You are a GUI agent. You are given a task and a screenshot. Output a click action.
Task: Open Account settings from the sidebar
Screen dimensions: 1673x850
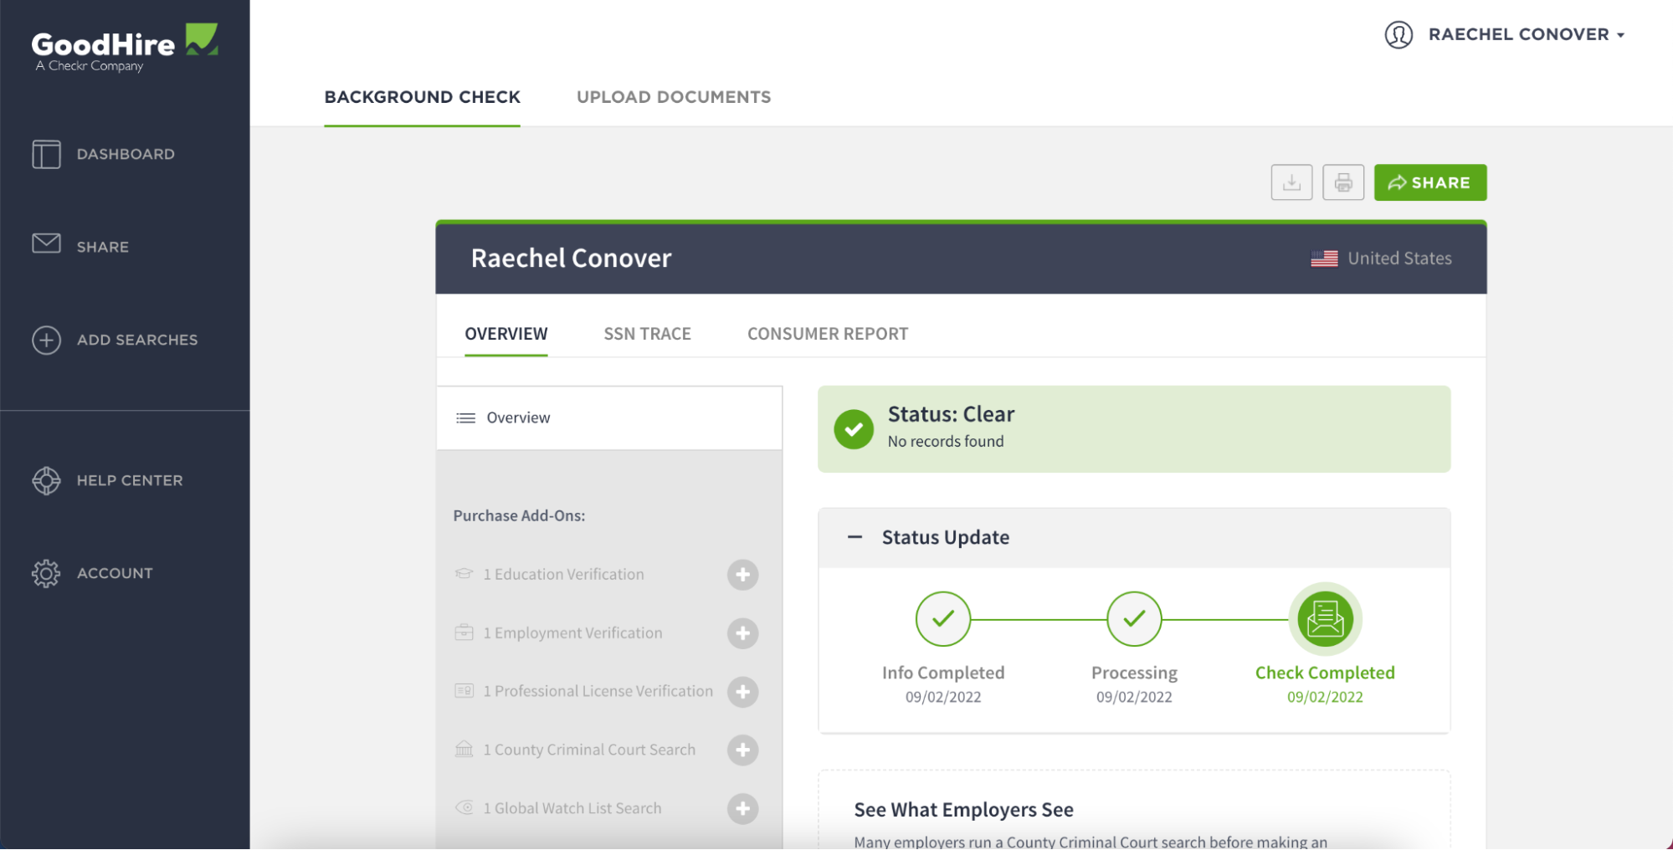[115, 573]
